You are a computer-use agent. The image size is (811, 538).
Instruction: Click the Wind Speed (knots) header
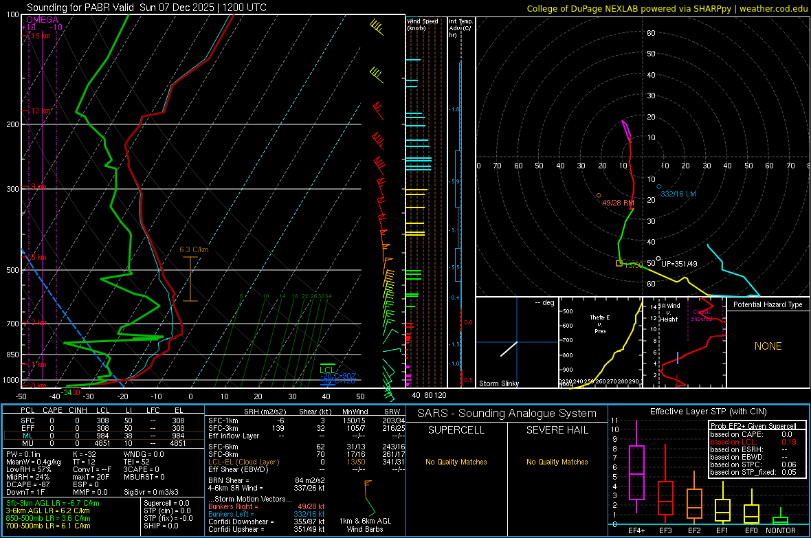click(423, 24)
